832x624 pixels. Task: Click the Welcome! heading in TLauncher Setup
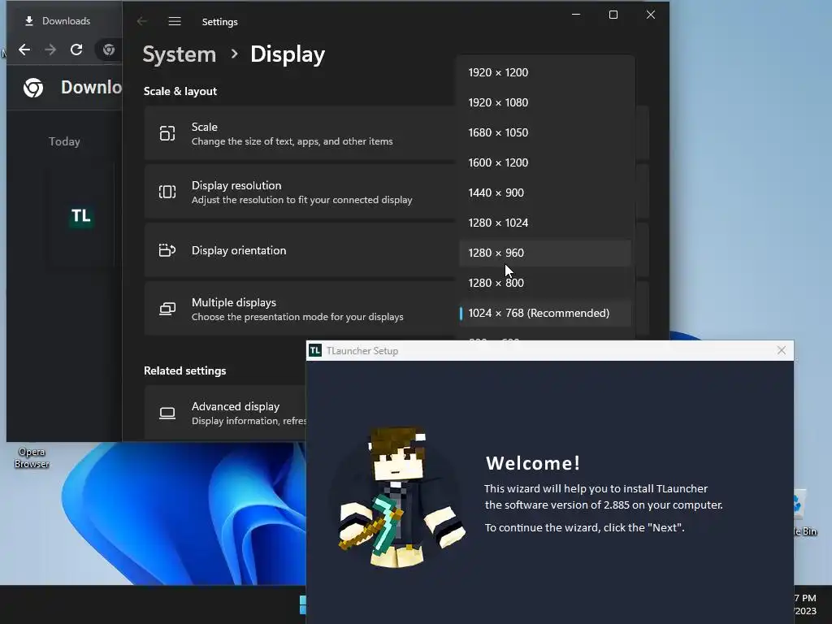point(533,463)
